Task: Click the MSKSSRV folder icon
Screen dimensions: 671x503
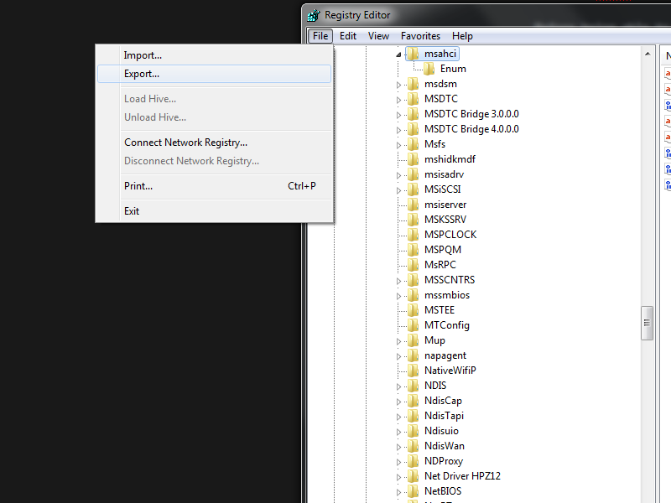Action: [x=413, y=220]
